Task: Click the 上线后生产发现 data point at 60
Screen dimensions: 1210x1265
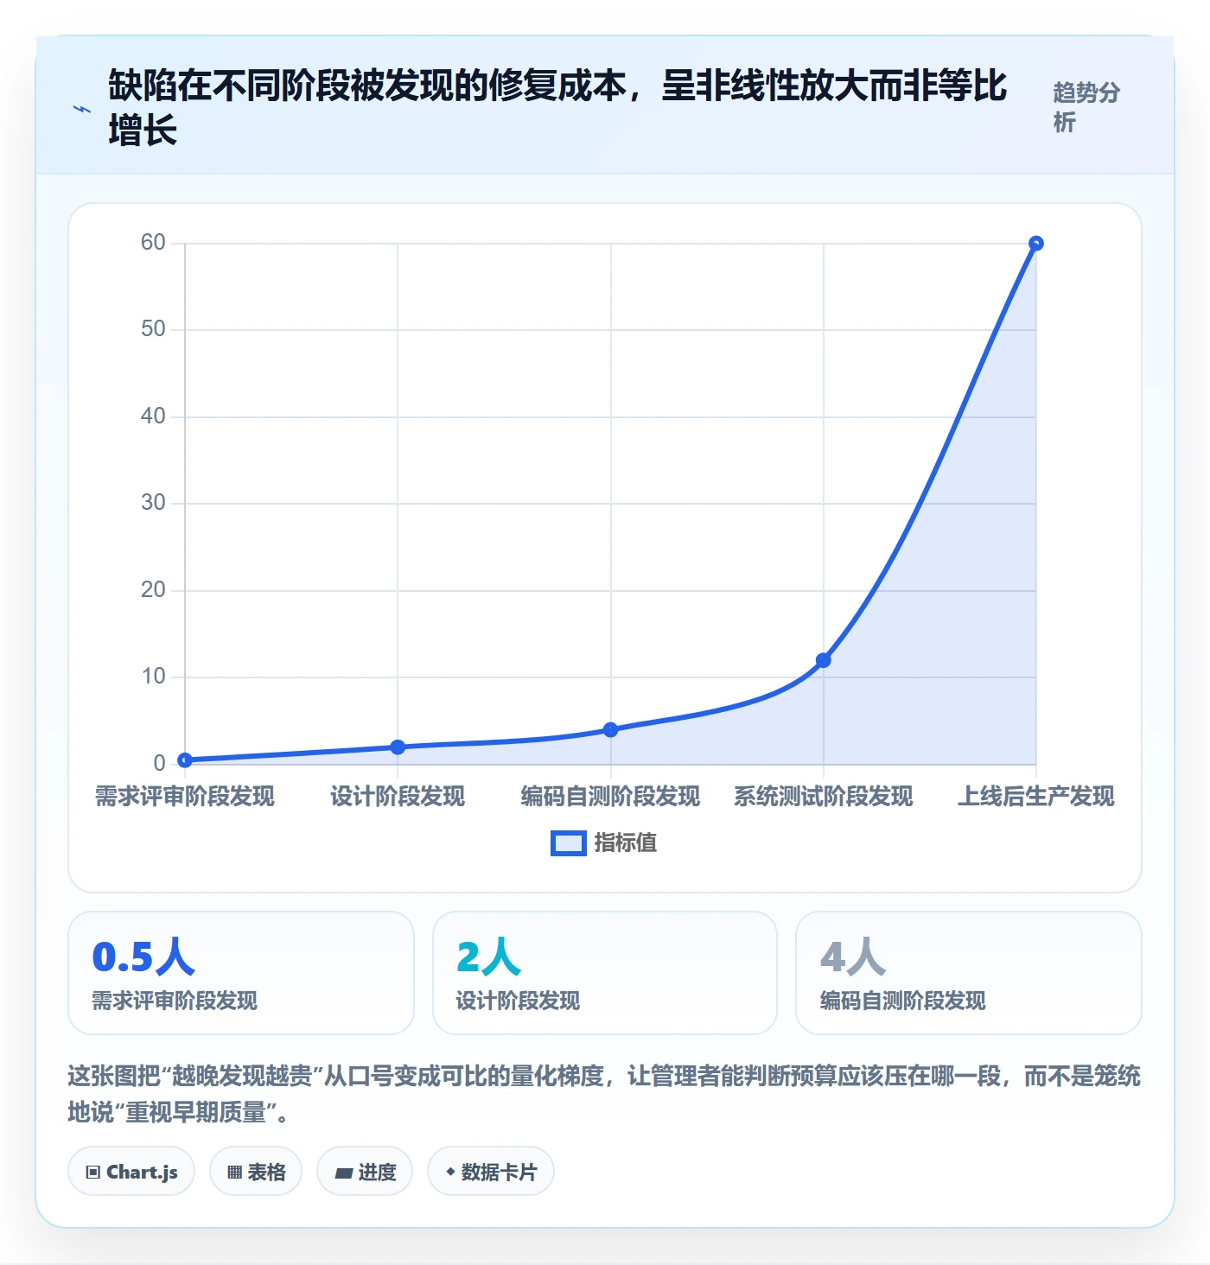Action: tap(1036, 244)
